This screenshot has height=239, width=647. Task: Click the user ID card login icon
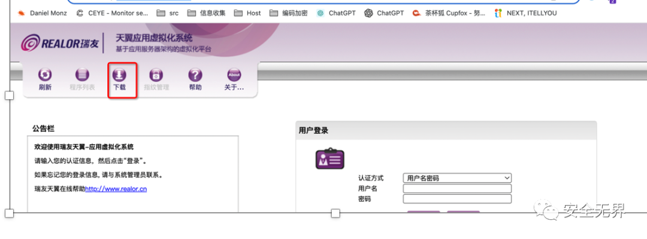[x=329, y=159]
